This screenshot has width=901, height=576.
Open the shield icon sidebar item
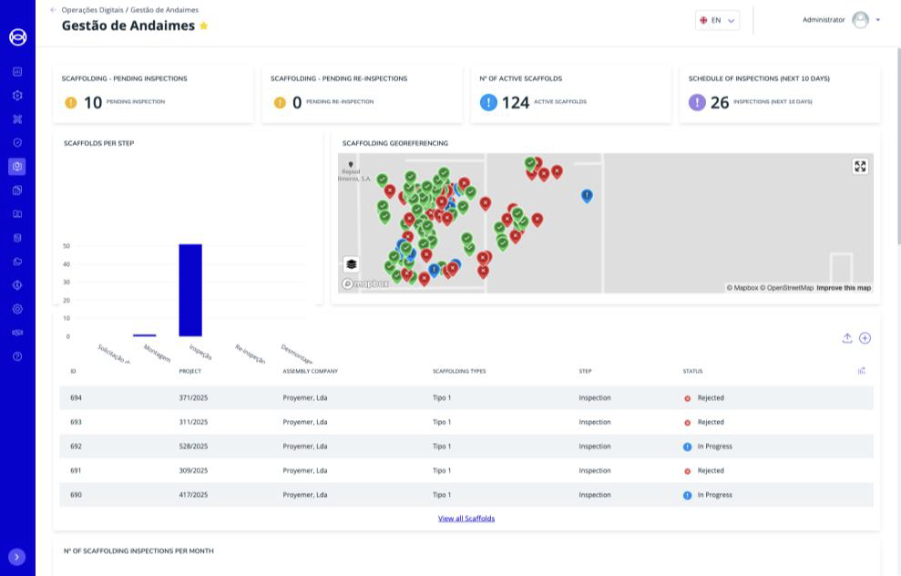(17, 143)
